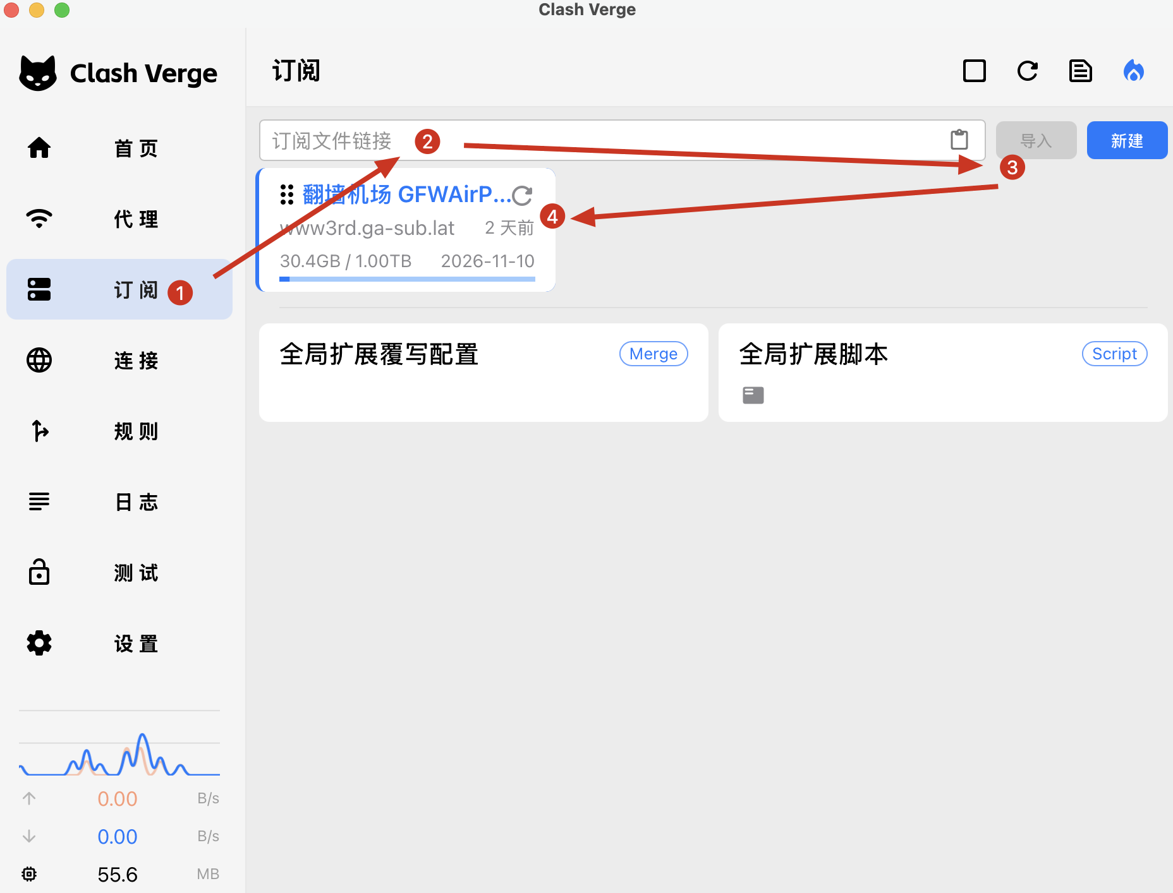Click the 导入 import button
Viewport: 1173px width, 893px height.
pos(1036,140)
